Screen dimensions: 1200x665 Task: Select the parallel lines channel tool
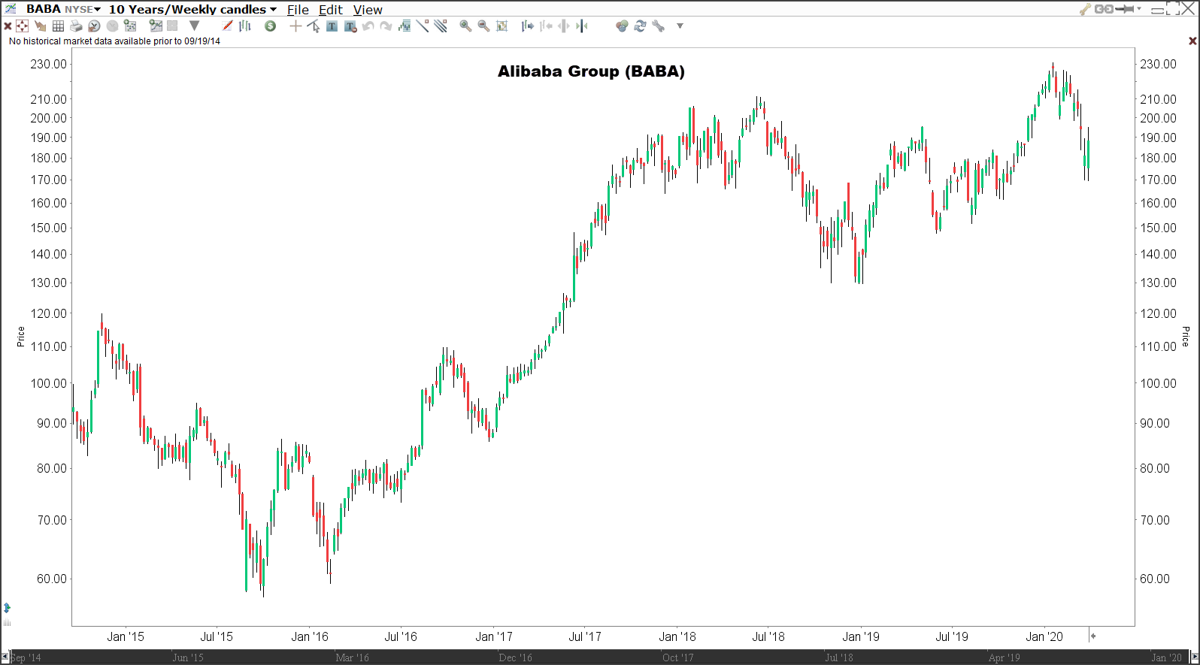pyautogui.click(x=441, y=26)
